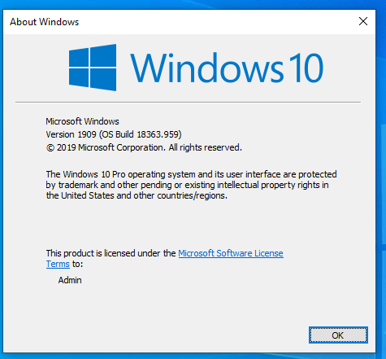Viewport: 386px width, 359px height.
Task: Click the OK button
Action: tap(338, 335)
